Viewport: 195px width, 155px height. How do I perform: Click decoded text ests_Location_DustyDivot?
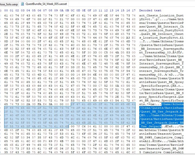pos(161,30)
